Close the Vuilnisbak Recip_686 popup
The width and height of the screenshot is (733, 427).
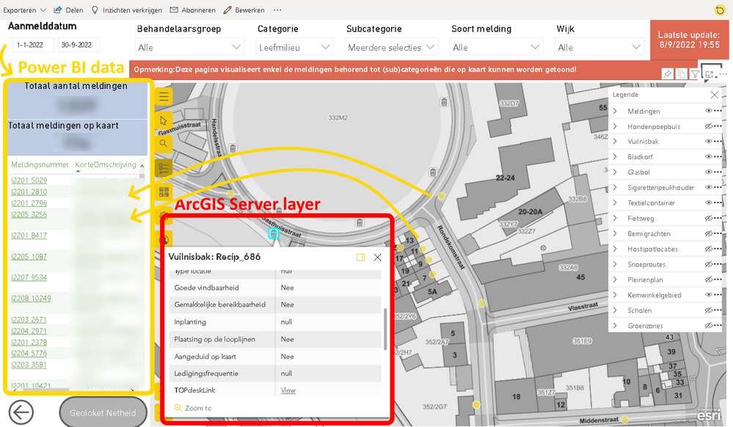tap(378, 258)
